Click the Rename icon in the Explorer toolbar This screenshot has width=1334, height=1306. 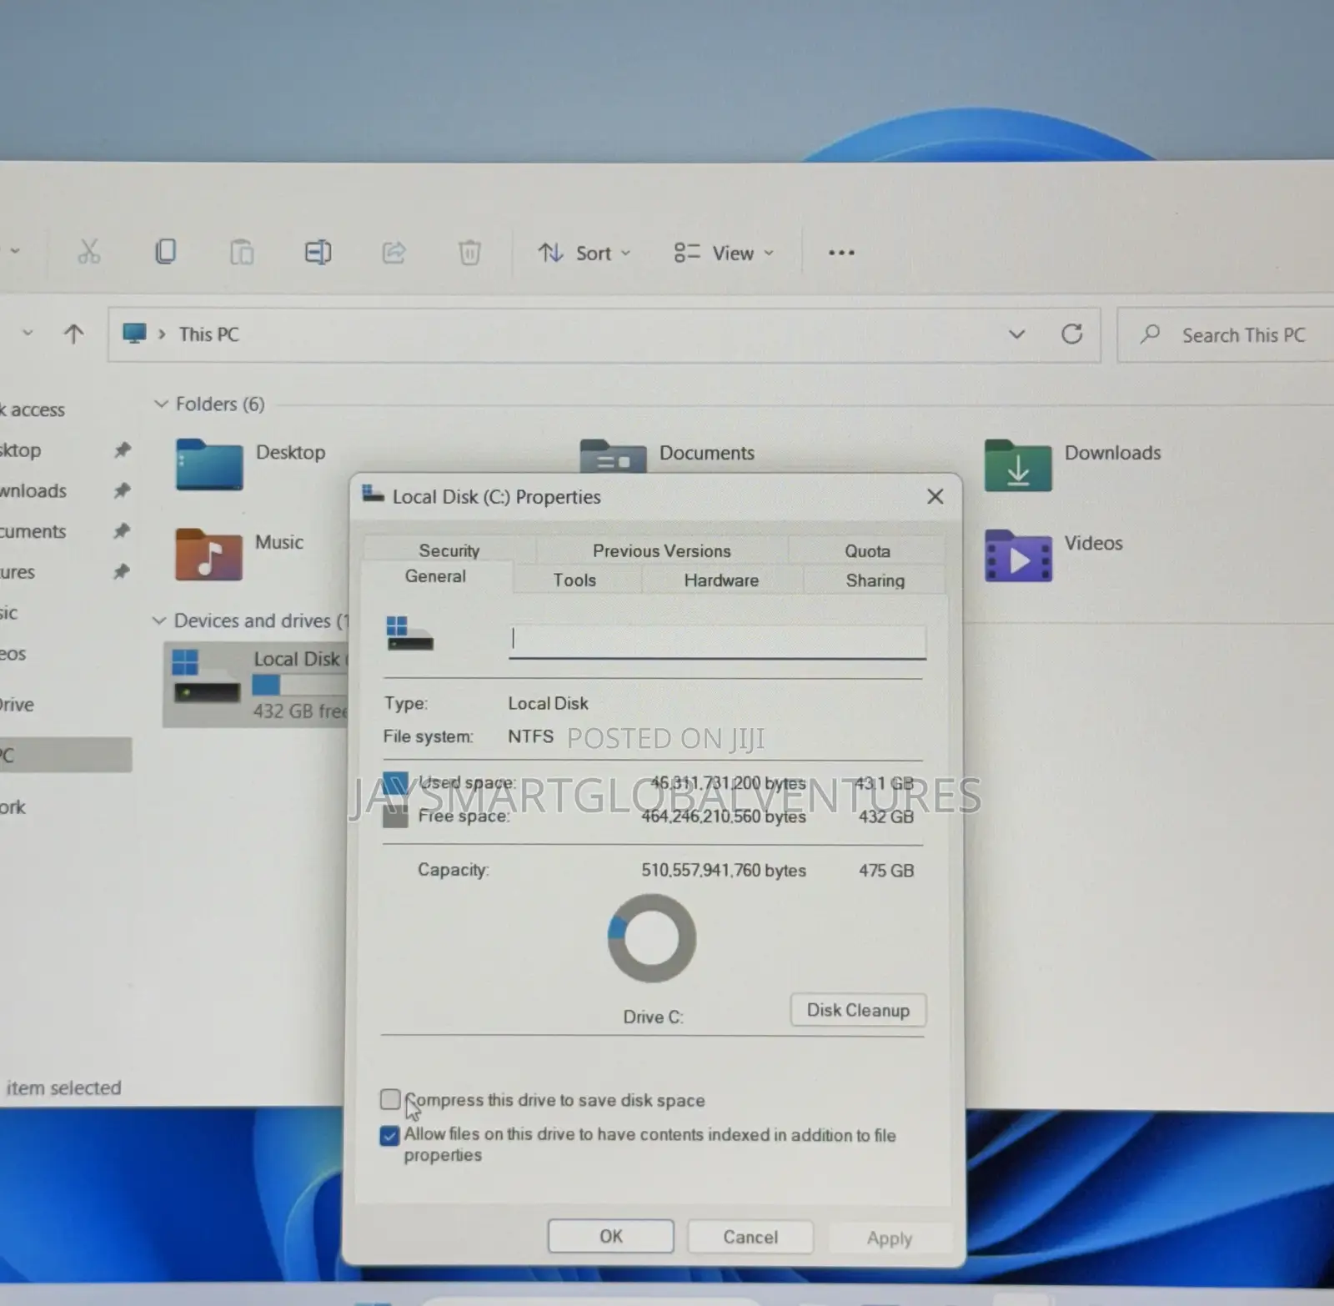(318, 252)
